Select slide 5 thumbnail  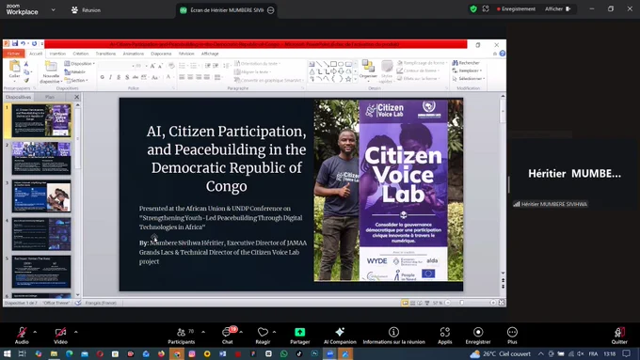(x=41, y=272)
